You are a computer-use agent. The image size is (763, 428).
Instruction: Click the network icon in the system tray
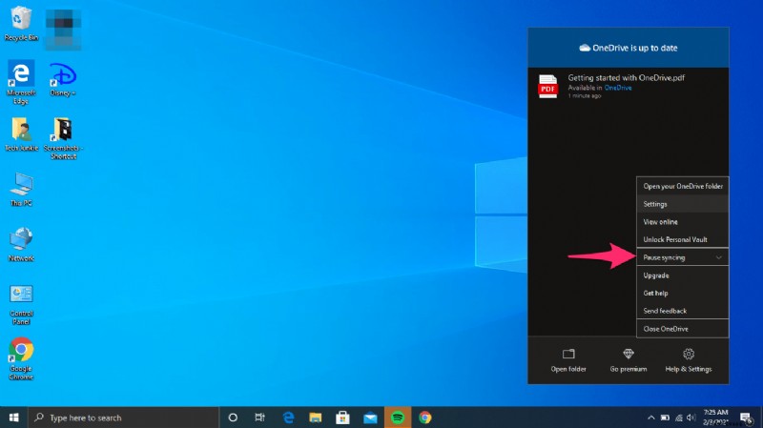click(x=679, y=418)
